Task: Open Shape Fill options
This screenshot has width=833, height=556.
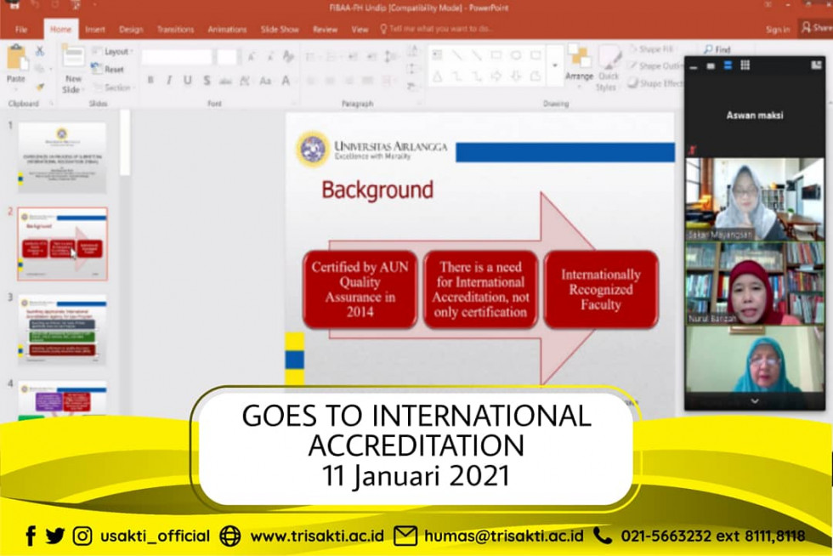Action: click(651, 49)
